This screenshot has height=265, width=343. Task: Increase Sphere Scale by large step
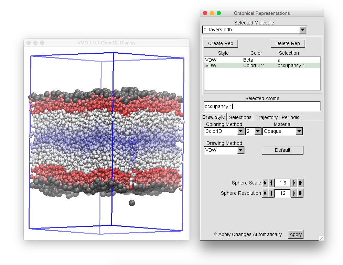[300, 183]
